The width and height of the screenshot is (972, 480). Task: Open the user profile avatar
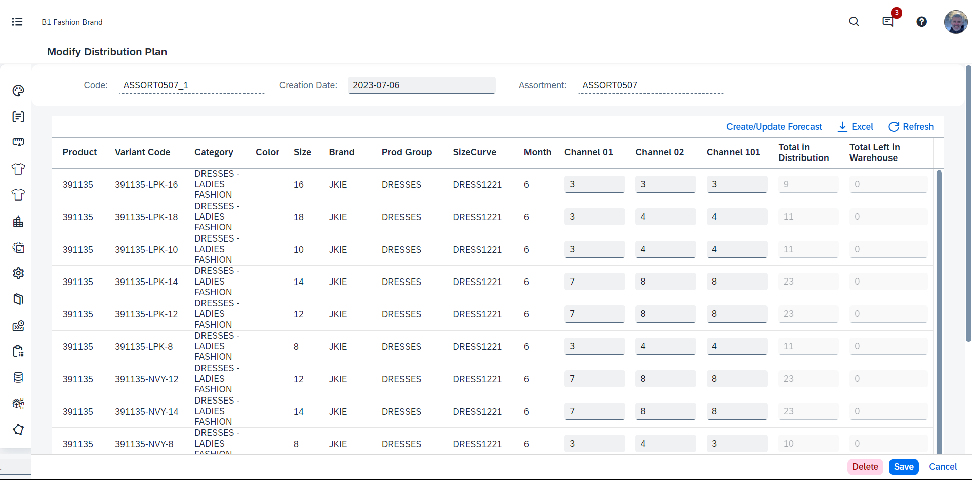tap(956, 22)
